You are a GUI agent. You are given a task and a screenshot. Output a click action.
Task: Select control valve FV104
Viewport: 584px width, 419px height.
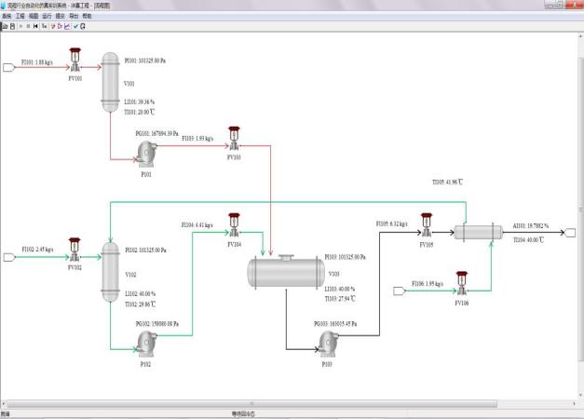(234, 225)
